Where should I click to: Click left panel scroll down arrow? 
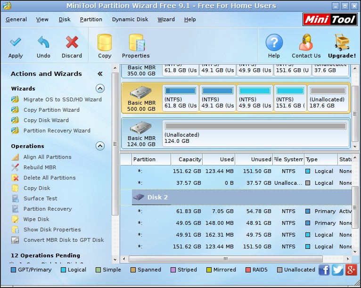[115, 259]
